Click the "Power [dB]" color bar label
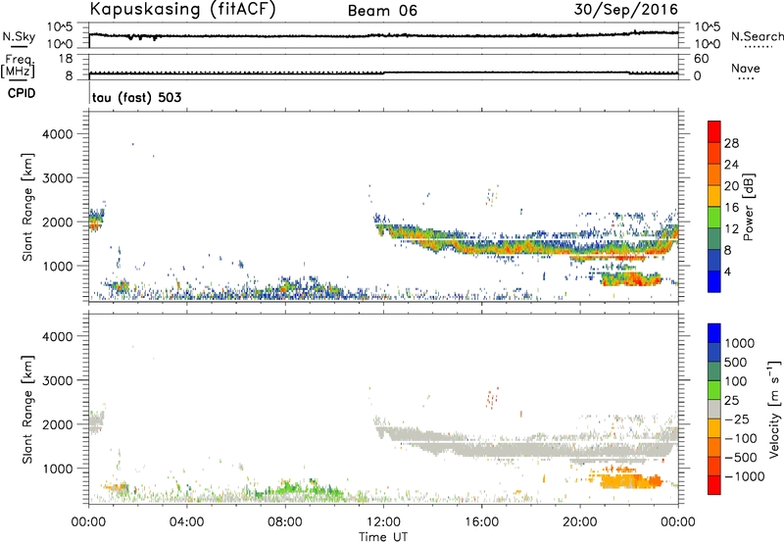This screenshot has width=784, height=543. tap(748, 207)
